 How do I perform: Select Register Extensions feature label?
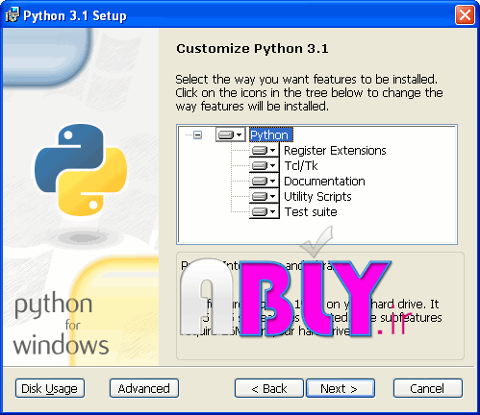[335, 150]
